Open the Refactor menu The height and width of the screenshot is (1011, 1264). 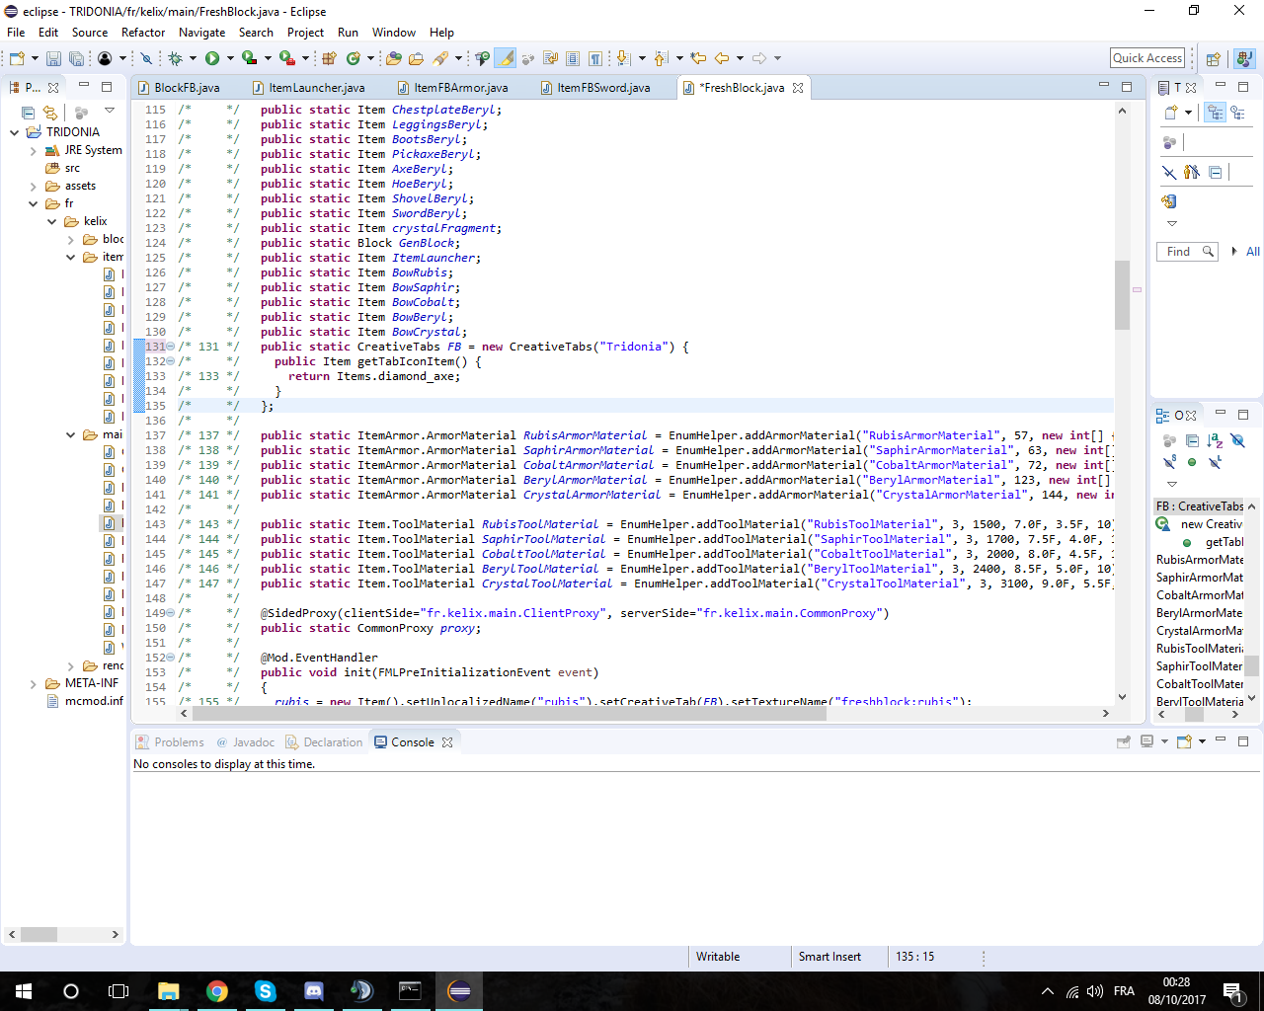pos(143,33)
